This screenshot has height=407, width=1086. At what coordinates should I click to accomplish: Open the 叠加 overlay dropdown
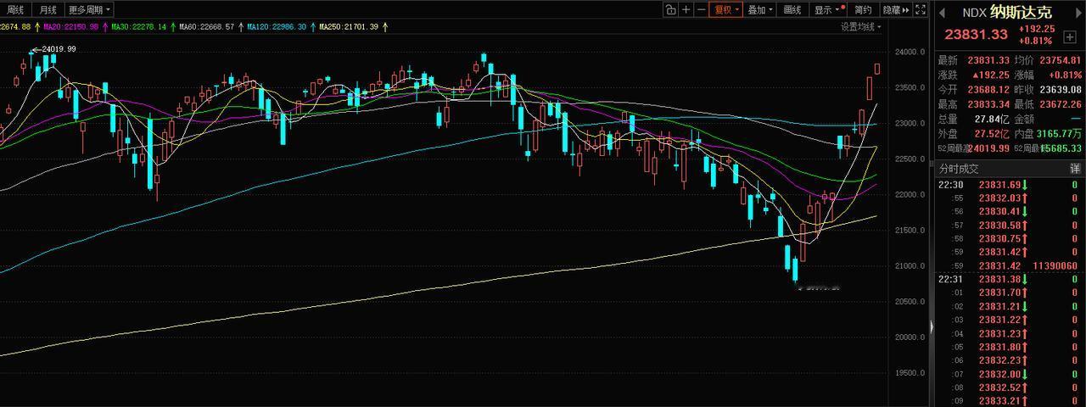click(x=760, y=10)
